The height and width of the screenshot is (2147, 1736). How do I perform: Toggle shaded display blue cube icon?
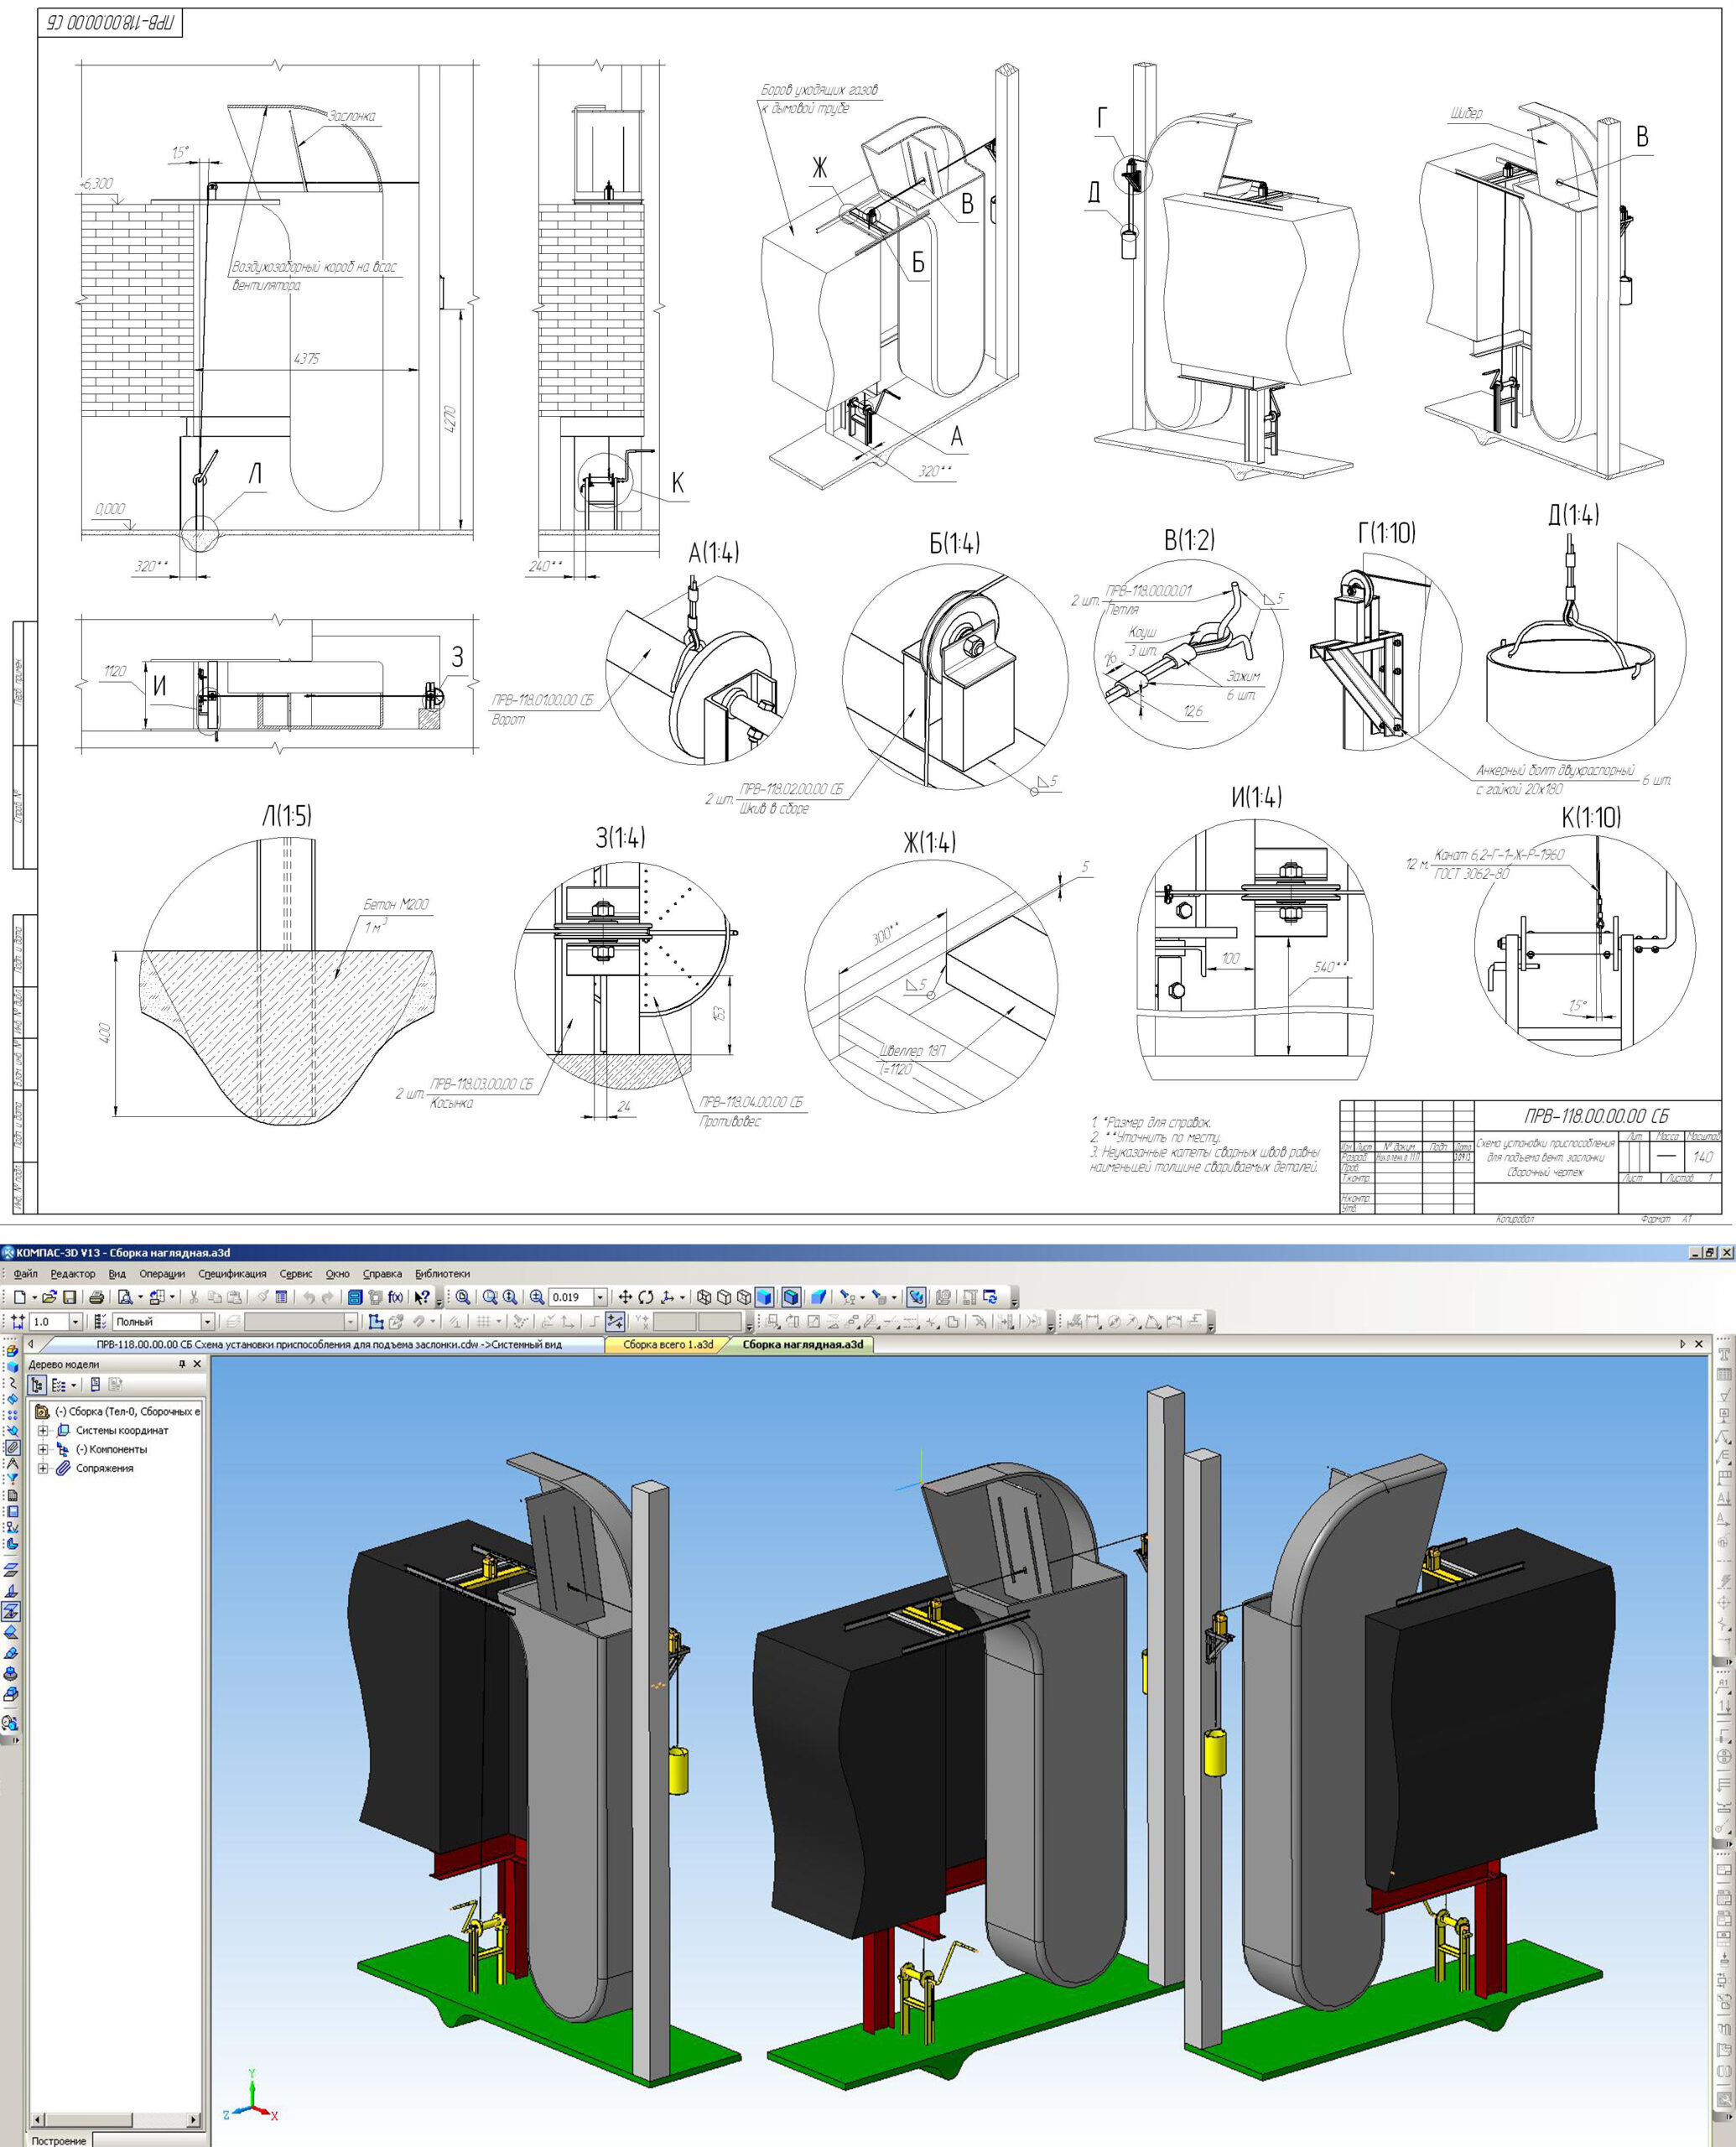coord(764,1297)
